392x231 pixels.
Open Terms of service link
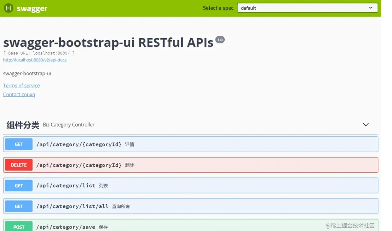[21, 85]
